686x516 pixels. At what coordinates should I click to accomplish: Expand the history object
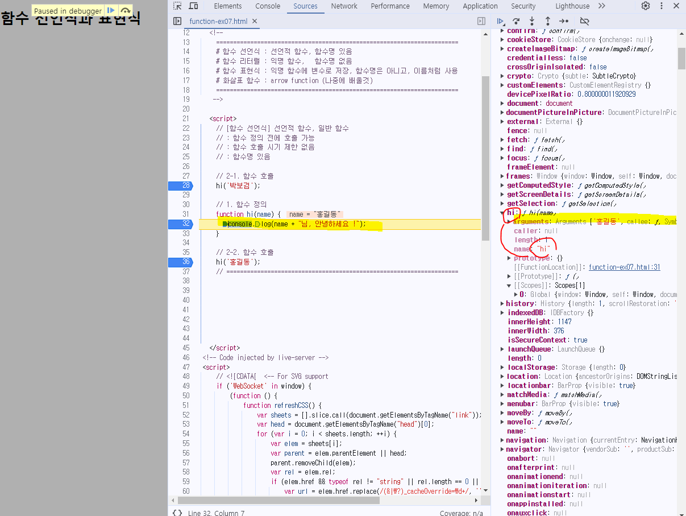pyautogui.click(x=502, y=304)
